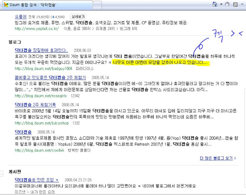Image resolution: width=246 pixels, height=195 pixels.
Task: Click the 행복한 콜롬이 blog name
Action: pyautogui.click(x=79, y=150)
